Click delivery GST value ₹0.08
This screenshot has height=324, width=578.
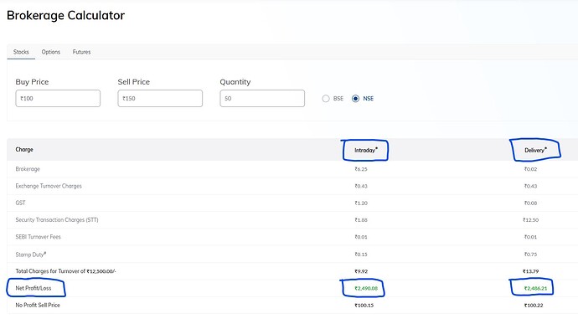[x=530, y=203]
